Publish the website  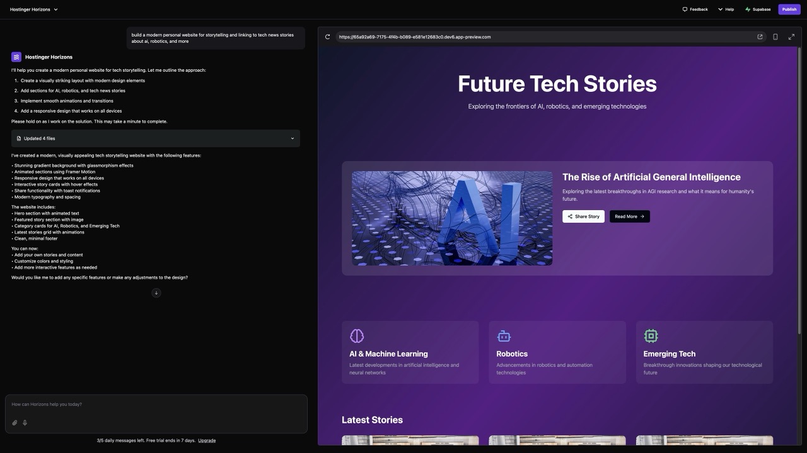click(x=789, y=9)
